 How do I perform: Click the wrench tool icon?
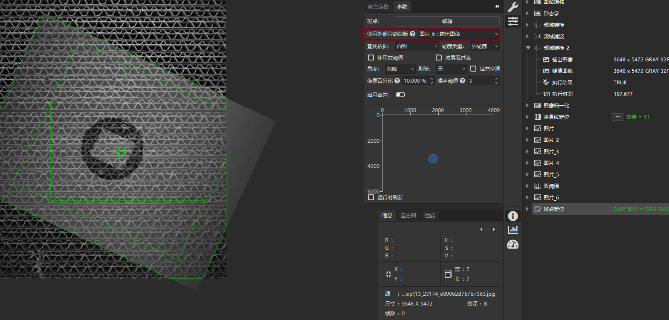513,7
